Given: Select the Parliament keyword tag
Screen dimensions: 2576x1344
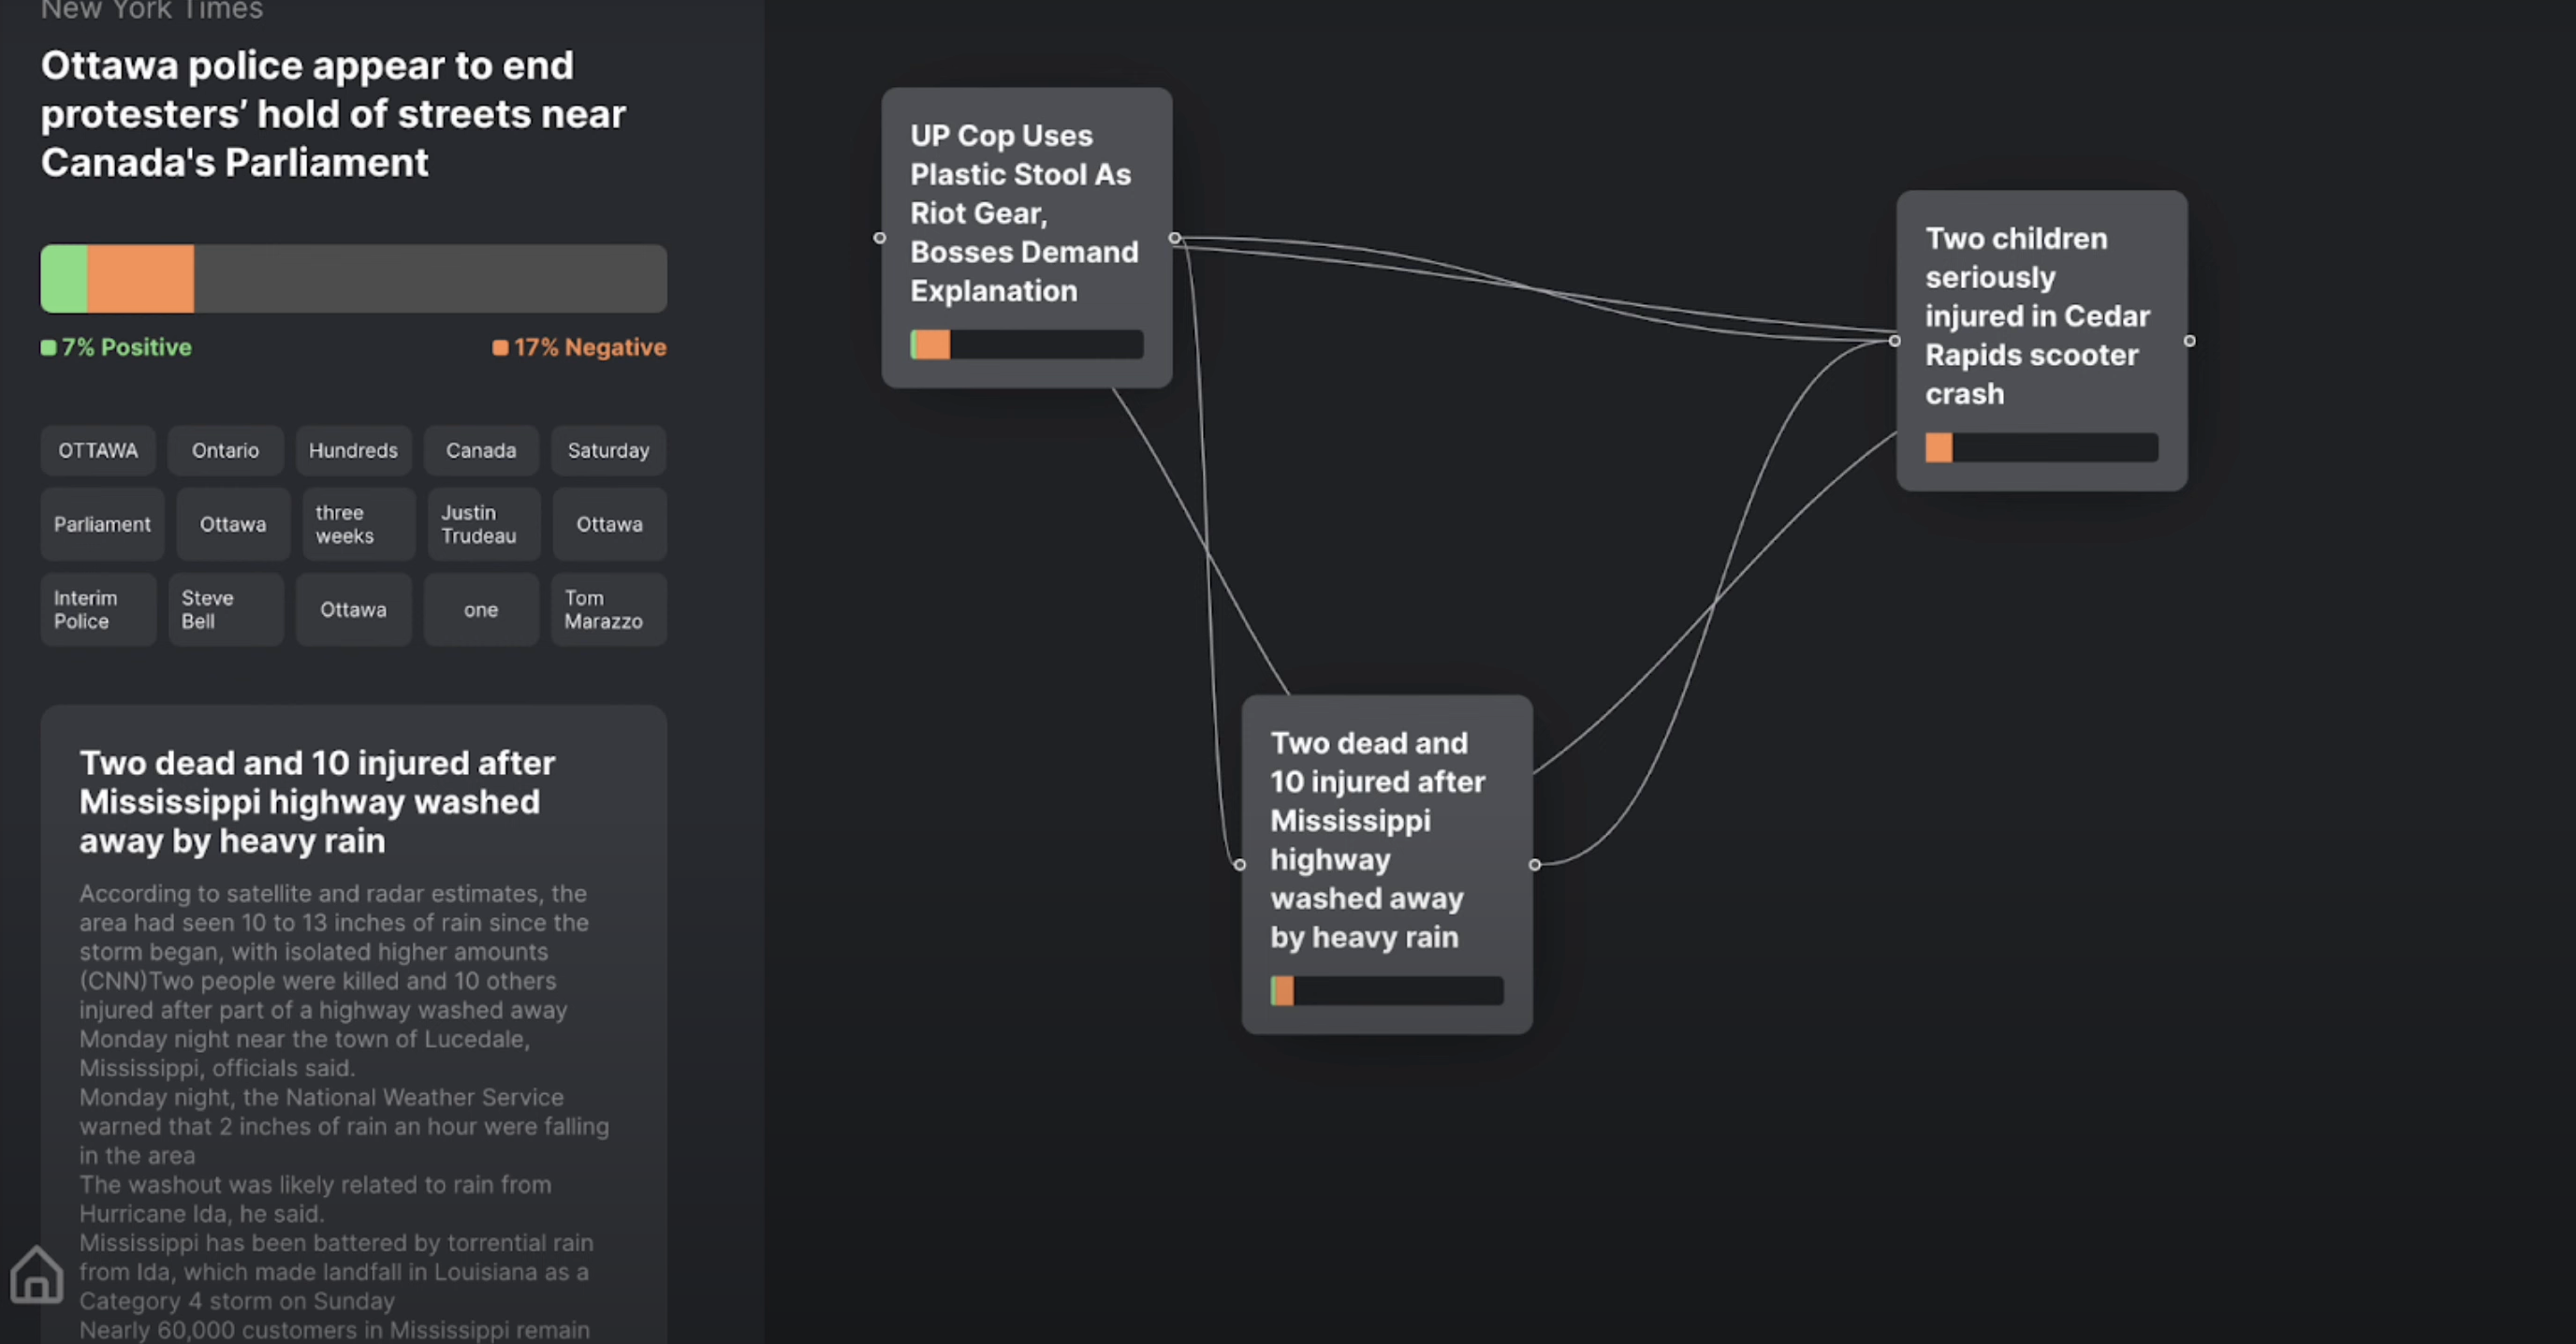Looking at the screenshot, I should point(102,524).
